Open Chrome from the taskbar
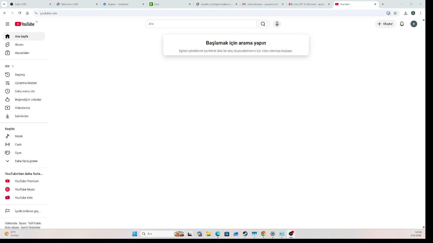This screenshot has height=243, width=433. pos(264,234)
